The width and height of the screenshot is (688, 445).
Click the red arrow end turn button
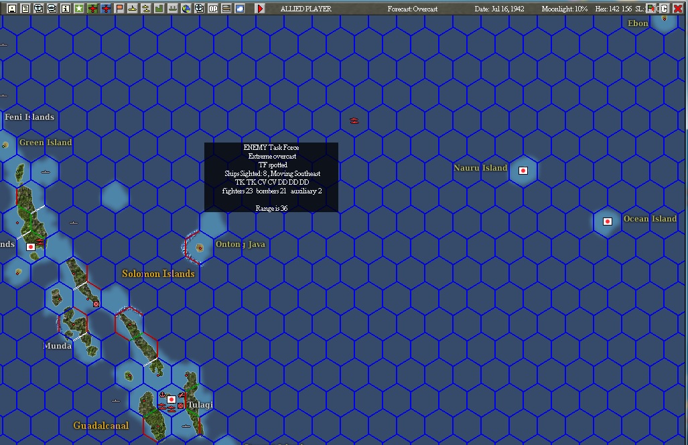click(260, 8)
